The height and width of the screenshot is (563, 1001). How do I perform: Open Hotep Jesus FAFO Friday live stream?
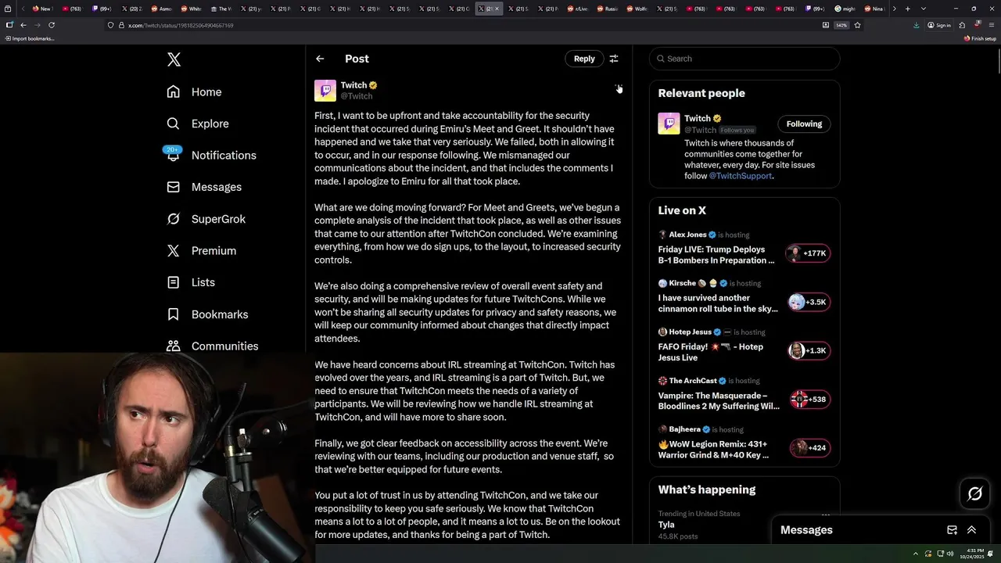point(744,345)
